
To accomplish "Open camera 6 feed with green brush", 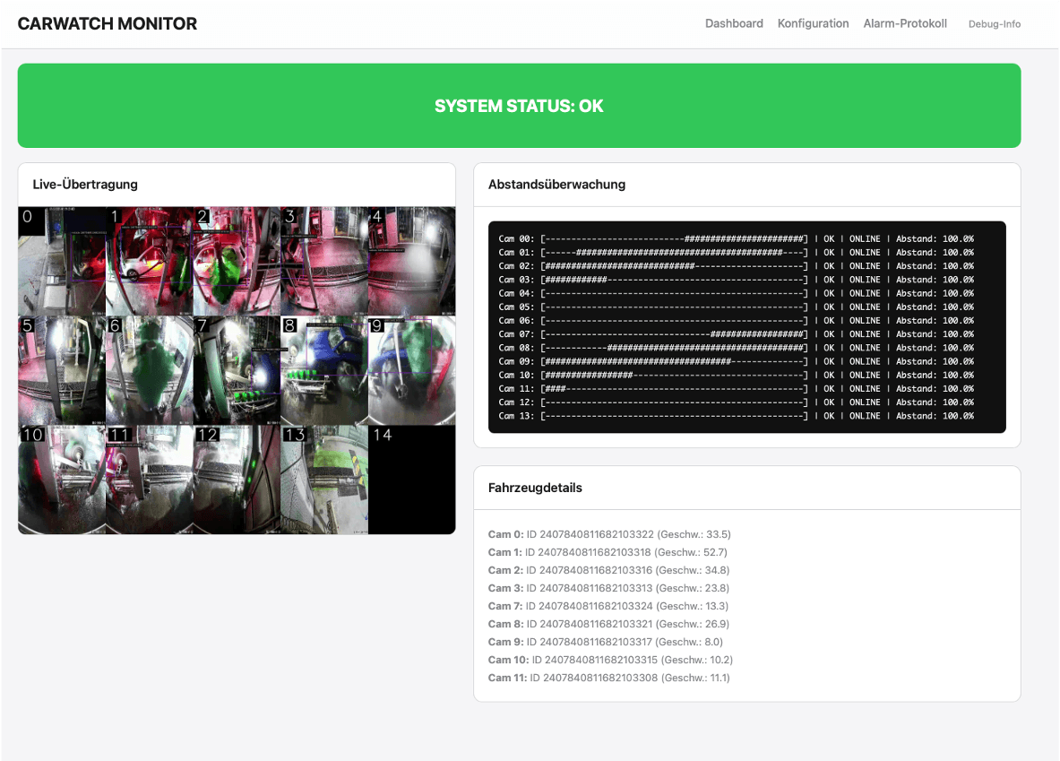I will pyautogui.click(x=149, y=370).
